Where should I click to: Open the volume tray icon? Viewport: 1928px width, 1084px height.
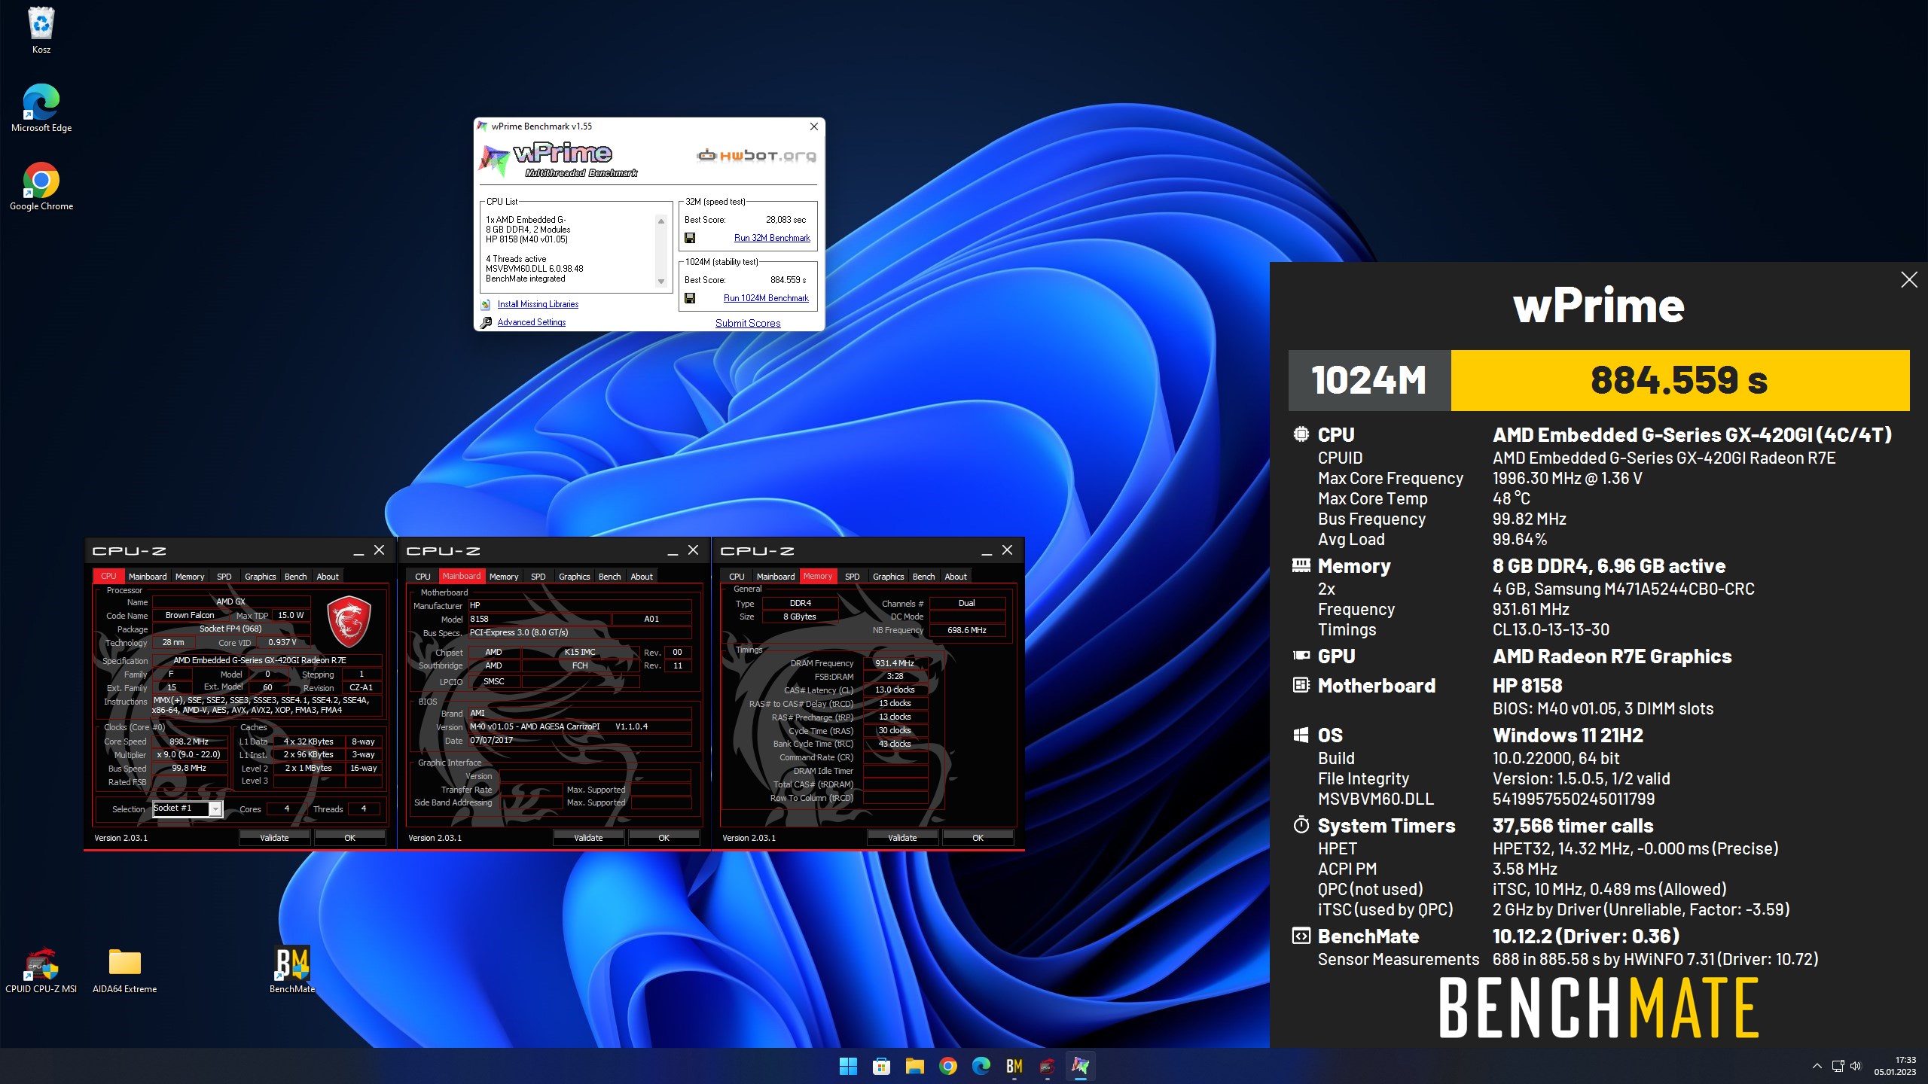pyautogui.click(x=1855, y=1066)
